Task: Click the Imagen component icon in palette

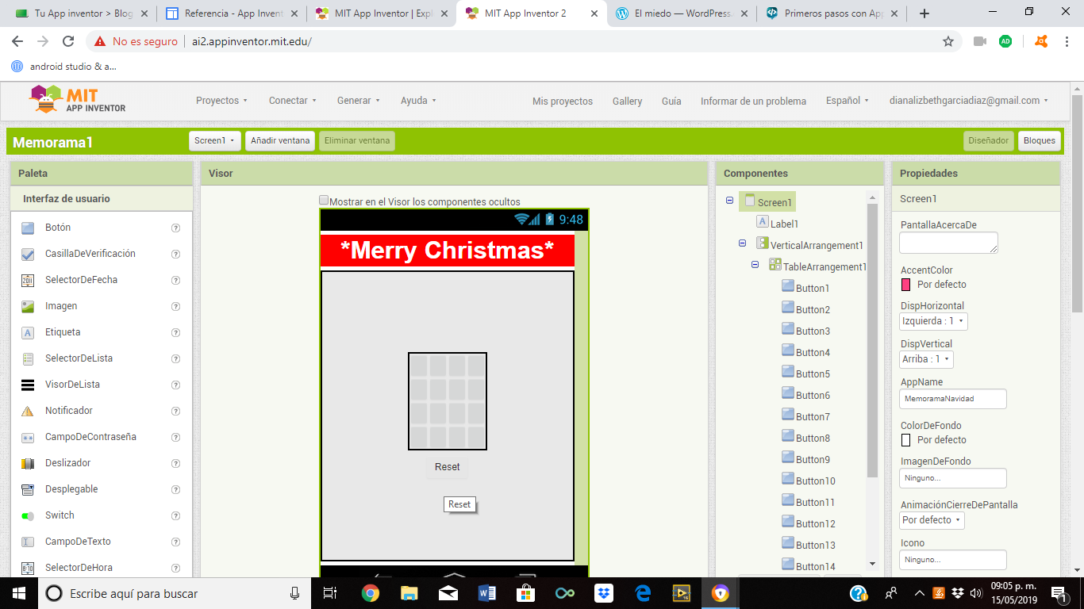Action: pos(28,306)
